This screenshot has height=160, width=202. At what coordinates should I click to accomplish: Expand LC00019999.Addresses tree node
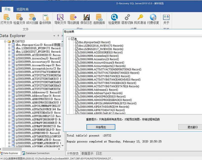point(9,92)
